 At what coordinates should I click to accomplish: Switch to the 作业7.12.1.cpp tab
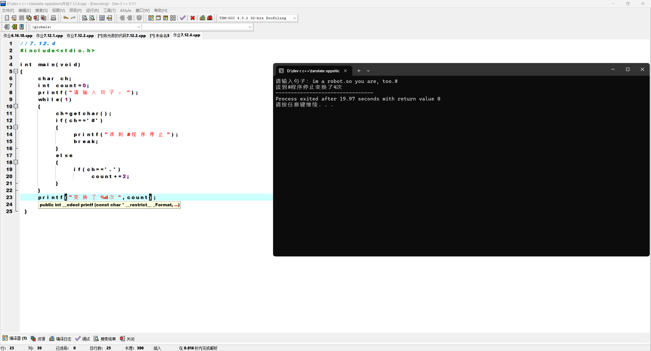pos(49,36)
